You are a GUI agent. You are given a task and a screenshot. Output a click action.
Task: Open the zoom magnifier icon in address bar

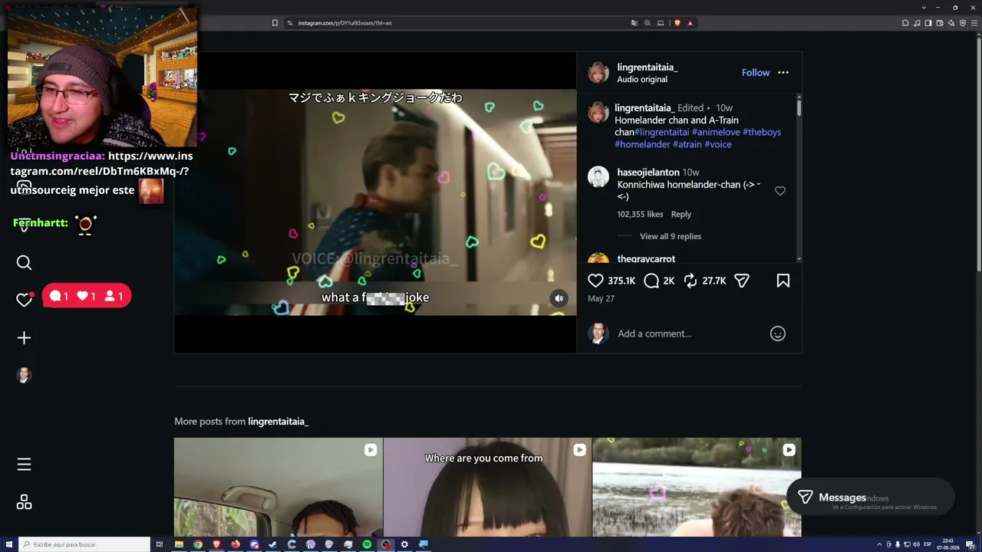pyautogui.click(x=648, y=23)
